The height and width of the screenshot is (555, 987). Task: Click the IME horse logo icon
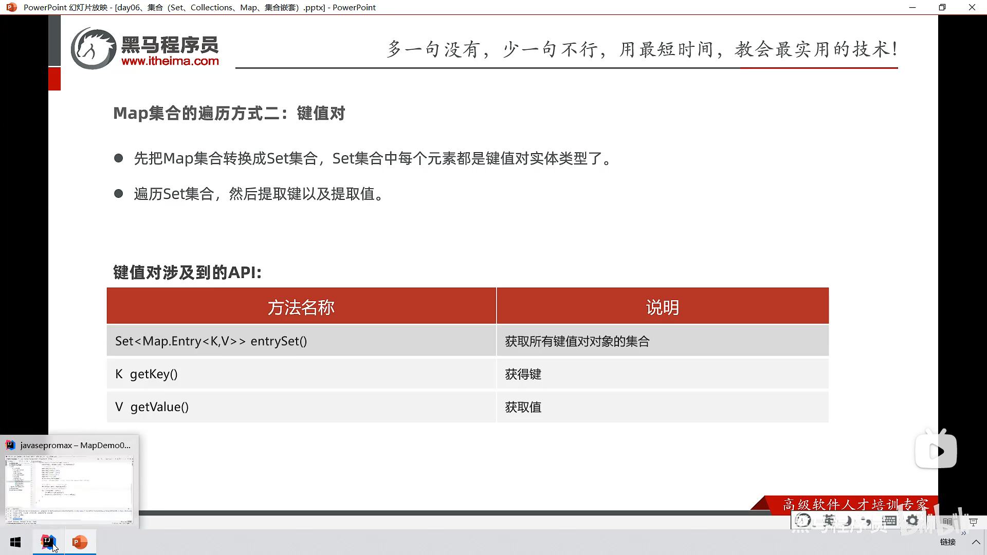click(803, 521)
